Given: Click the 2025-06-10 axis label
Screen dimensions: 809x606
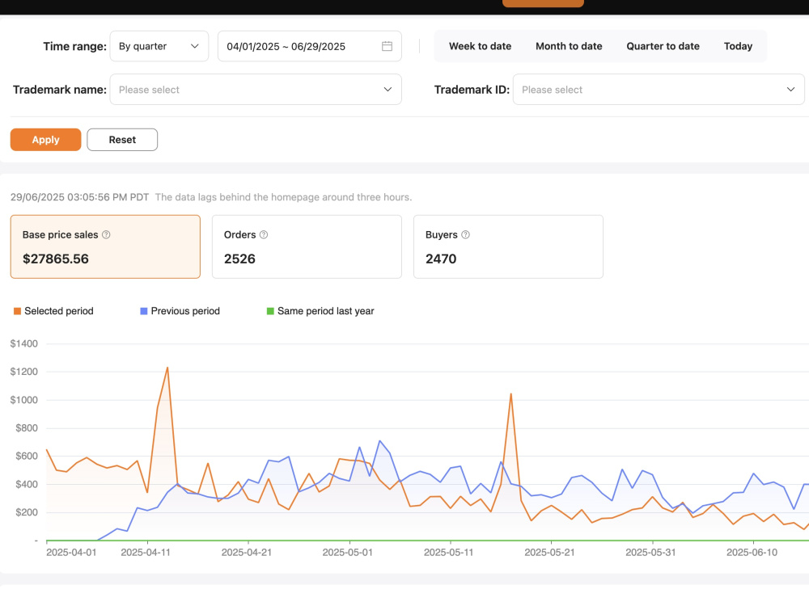Looking at the screenshot, I should coord(752,553).
